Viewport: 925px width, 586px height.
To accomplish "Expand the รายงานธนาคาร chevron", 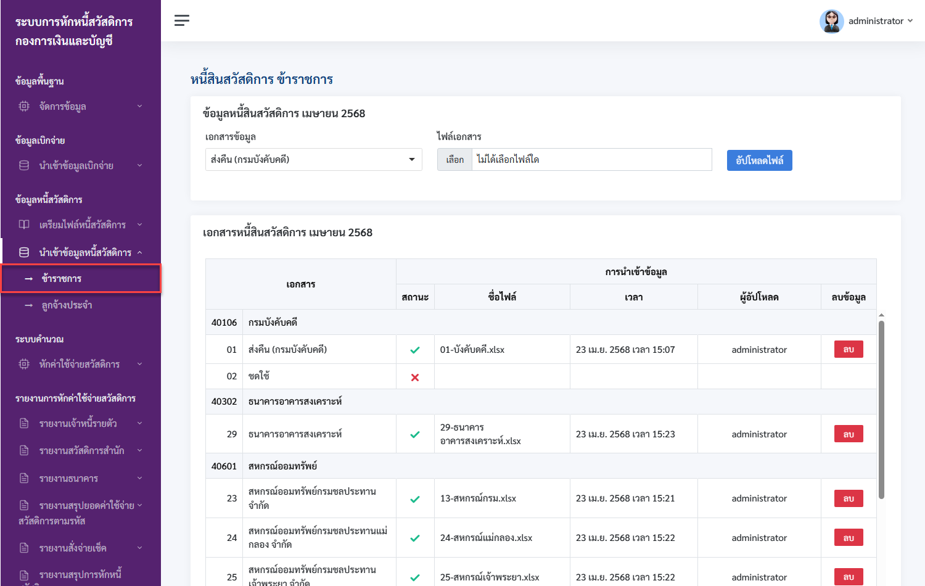I will click(x=139, y=478).
